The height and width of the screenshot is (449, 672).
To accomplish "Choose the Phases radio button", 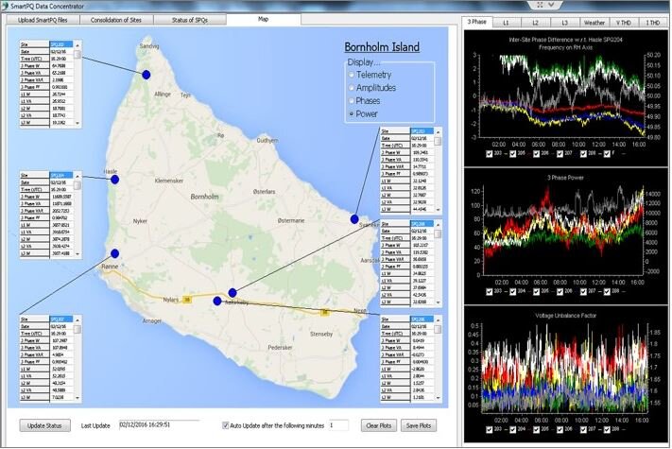I will 353,100.
